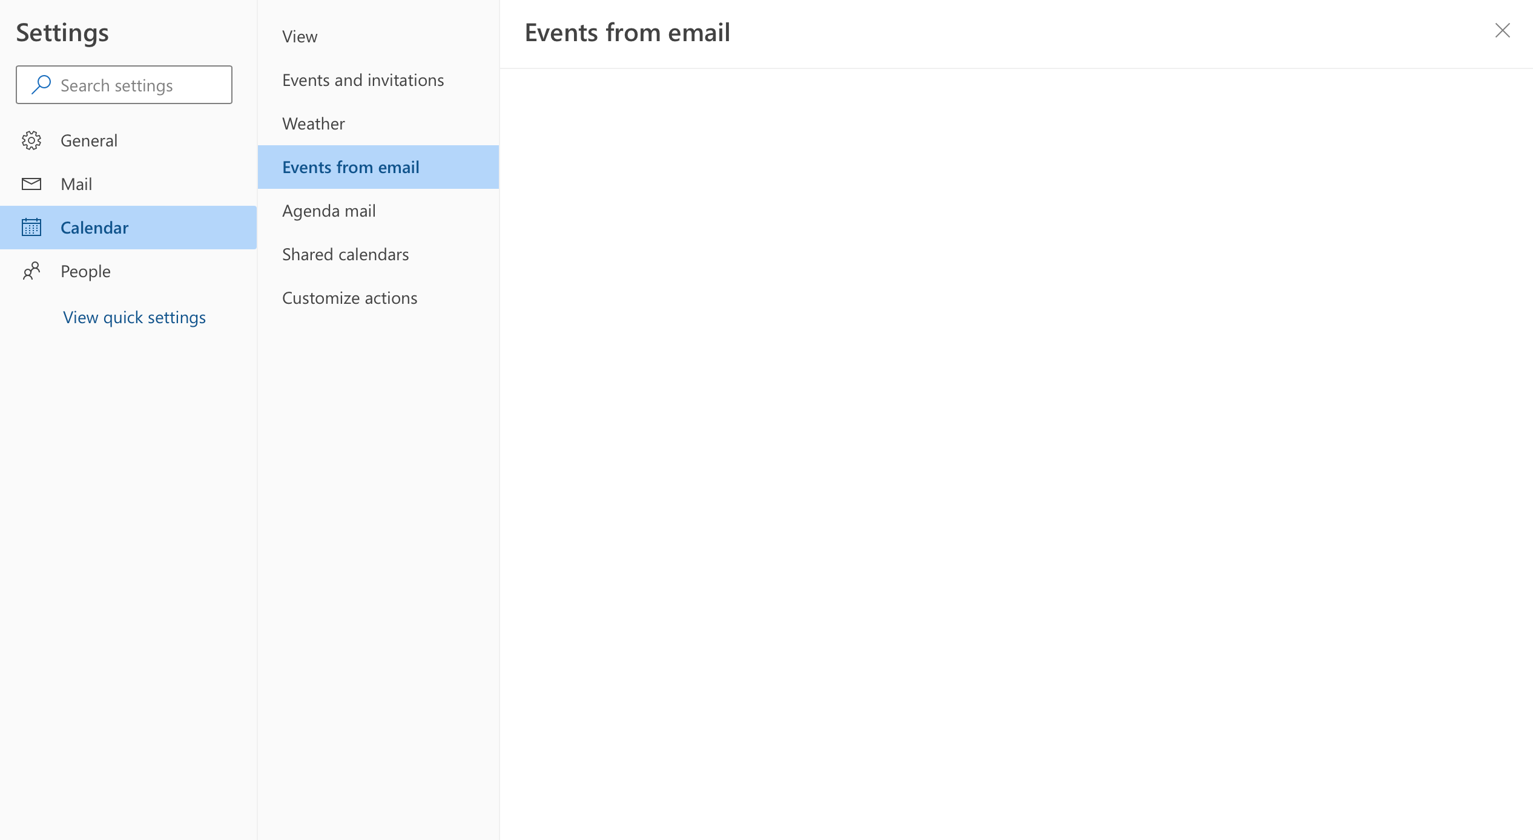Go to the View calendar section

378,36
